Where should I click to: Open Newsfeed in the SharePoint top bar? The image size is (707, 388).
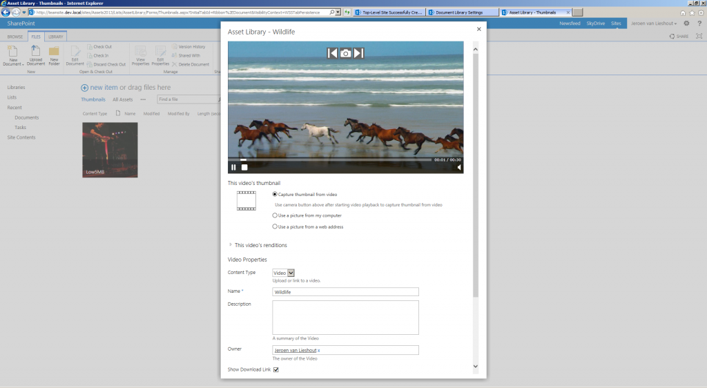tap(570, 23)
